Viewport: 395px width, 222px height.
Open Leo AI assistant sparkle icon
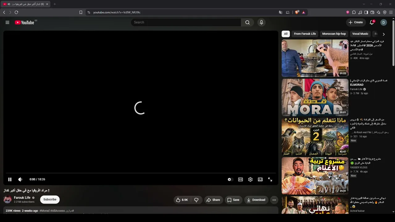point(379,12)
